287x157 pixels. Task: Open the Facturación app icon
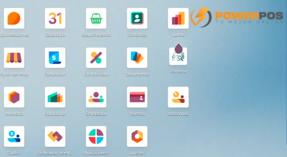tap(55, 58)
